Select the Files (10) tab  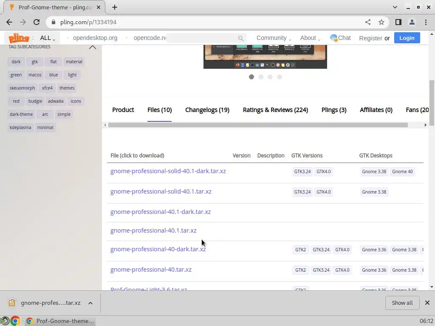(160, 110)
